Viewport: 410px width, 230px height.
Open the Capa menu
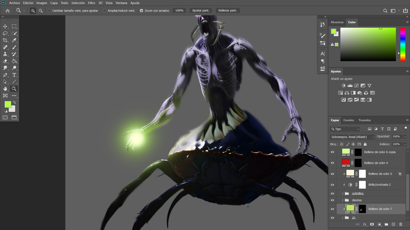[54, 3]
